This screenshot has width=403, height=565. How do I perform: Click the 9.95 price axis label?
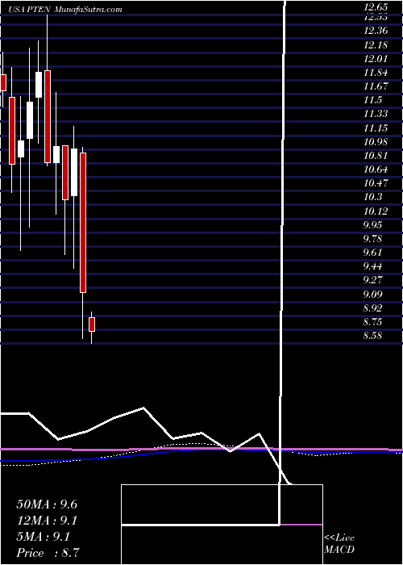pyautogui.click(x=373, y=225)
